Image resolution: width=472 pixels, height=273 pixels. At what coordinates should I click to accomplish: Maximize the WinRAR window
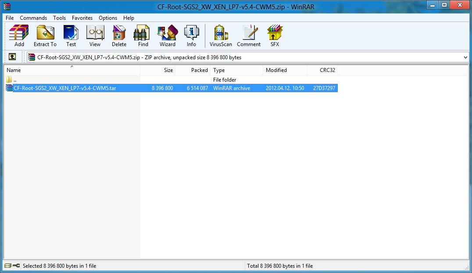[444, 5]
